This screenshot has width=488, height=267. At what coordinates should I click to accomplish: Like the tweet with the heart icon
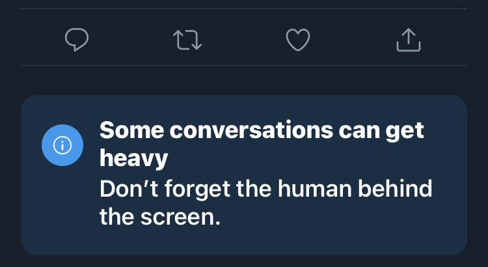click(x=298, y=40)
